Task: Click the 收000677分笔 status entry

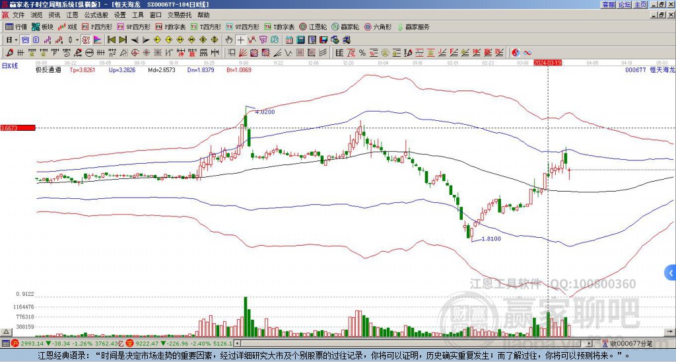Action: 630,344
